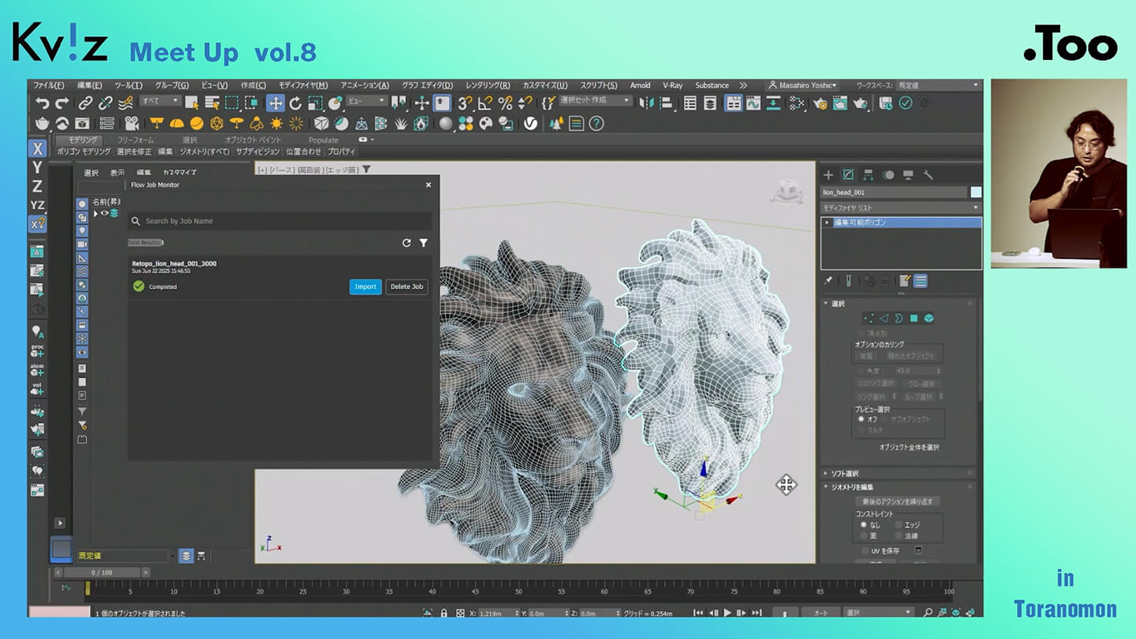
Task: Select the Move transform tool
Action: (275, 103)
